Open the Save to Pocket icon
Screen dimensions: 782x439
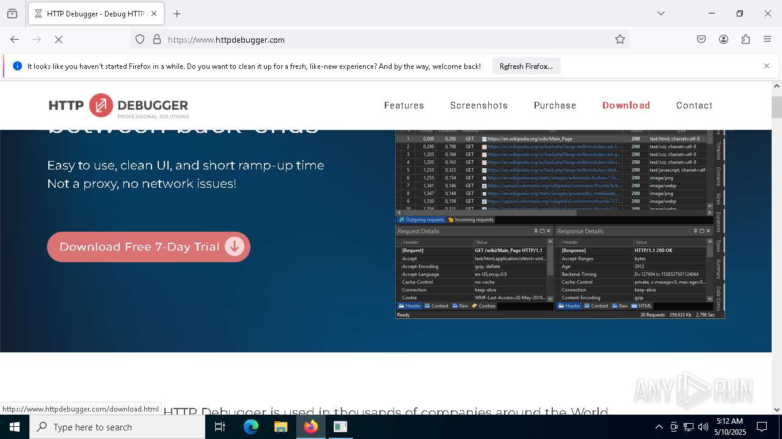click(701, 40)
